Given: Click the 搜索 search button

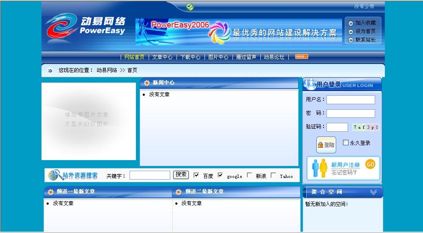Looking at the screenshot, I should 181,175.
